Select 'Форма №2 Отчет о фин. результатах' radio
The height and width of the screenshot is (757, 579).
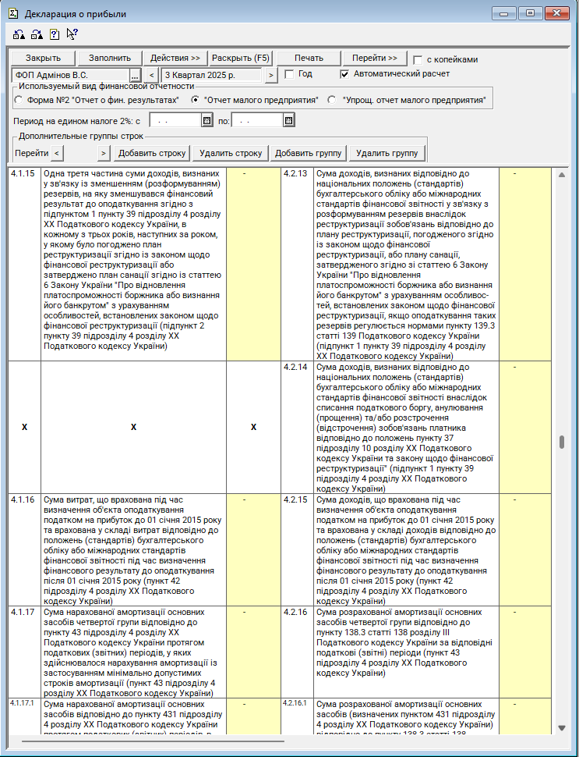pyautogui.click(x=19, y=100)
